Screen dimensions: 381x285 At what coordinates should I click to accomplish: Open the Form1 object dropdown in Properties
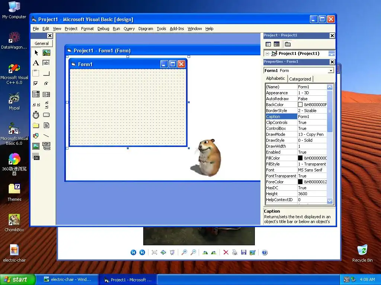click(331, 71)
